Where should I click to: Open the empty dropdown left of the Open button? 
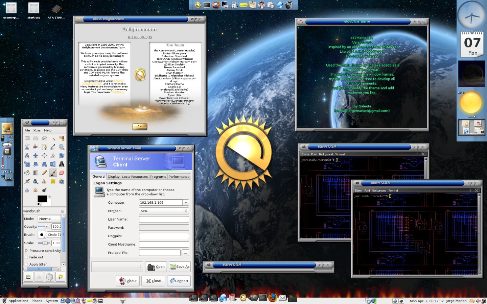tap(117, 267)
